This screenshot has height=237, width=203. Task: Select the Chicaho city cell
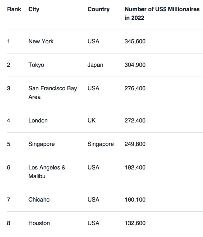click(39, 199)
